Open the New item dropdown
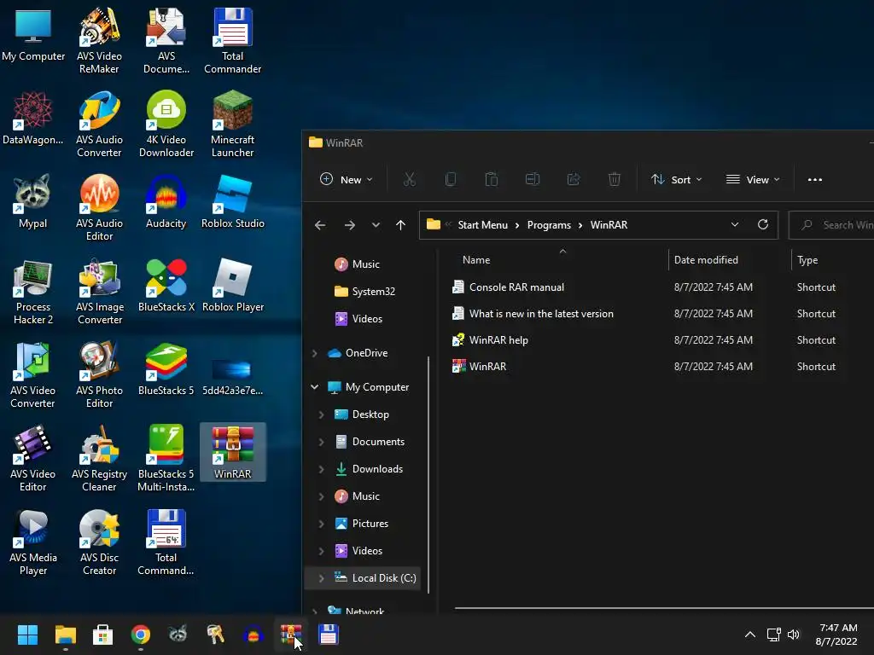Screen dimensions: 874x655 347,179
